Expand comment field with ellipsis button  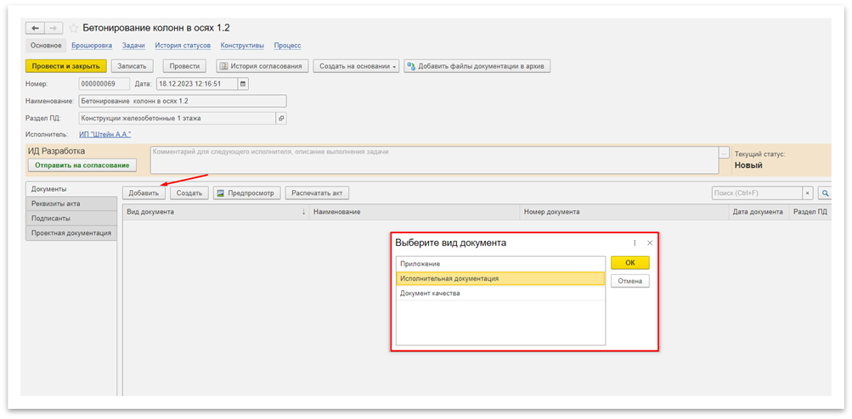pos(724,154)
